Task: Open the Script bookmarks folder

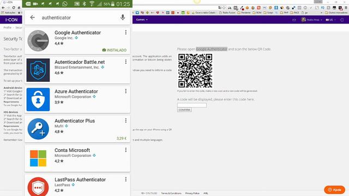Action: (268, 13)
